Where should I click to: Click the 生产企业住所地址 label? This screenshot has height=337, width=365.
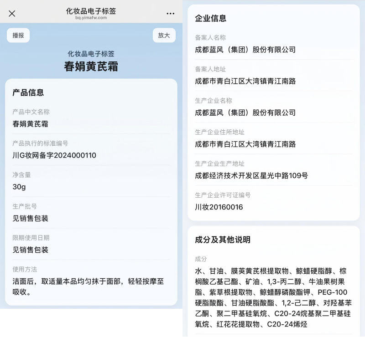(x=220, y=132)
